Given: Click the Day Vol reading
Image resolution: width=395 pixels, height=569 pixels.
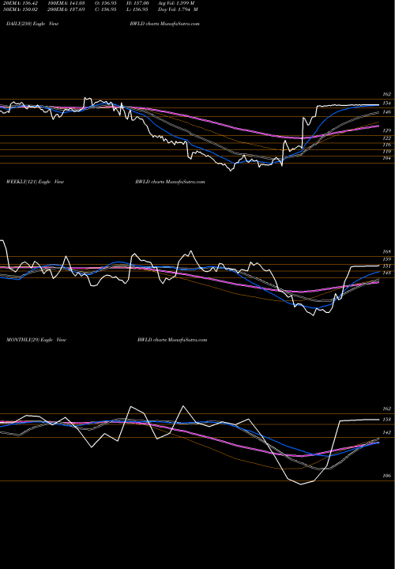Looking at the screenshot, I should coord(178,9).
